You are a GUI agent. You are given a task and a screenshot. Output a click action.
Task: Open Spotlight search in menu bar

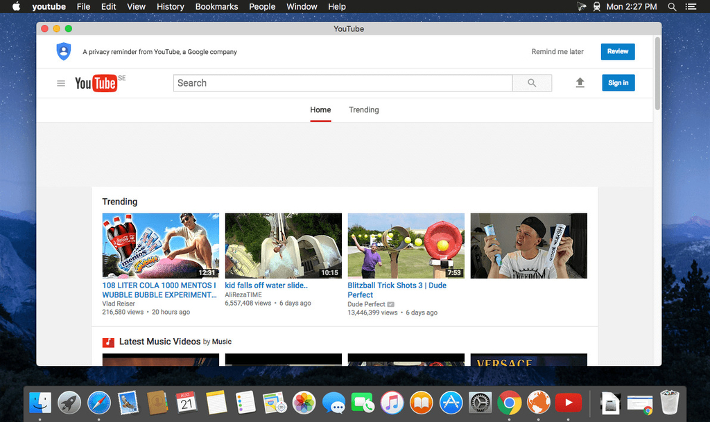[x=671, y=7]
